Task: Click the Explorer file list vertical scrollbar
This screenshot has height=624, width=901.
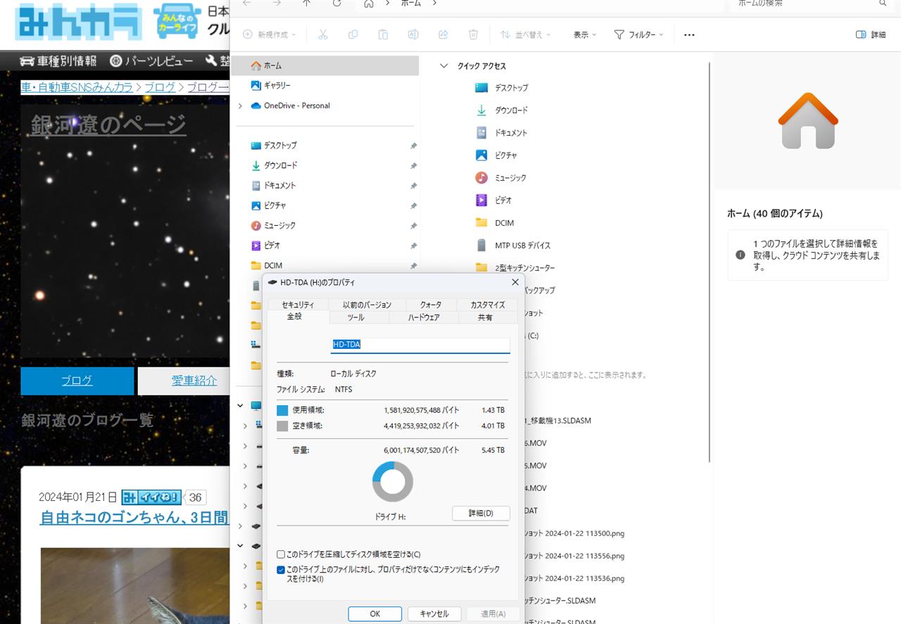Action: click(710, 262)
